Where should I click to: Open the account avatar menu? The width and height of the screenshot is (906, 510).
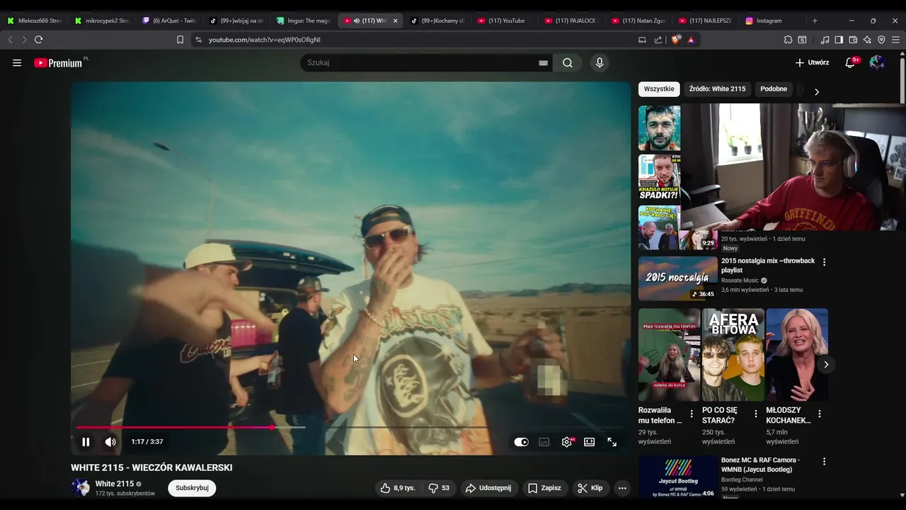(x=877, y=63)
